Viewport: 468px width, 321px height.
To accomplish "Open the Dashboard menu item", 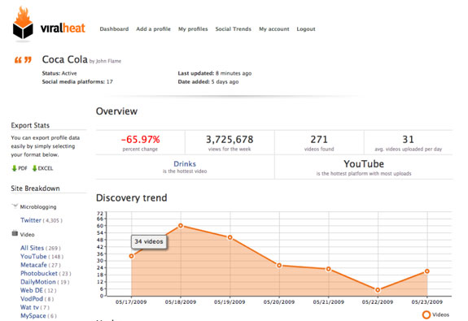I will [x=114, y=29].
